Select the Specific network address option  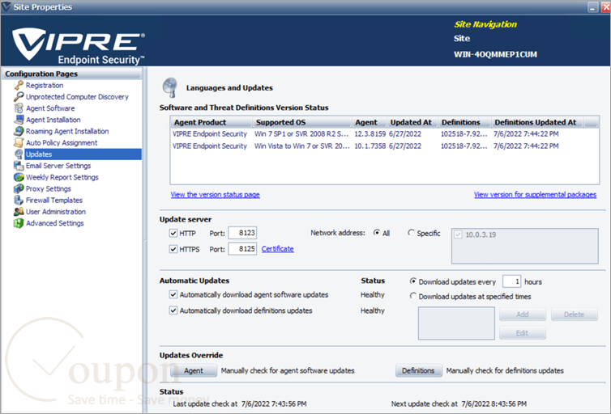point(411,233)
